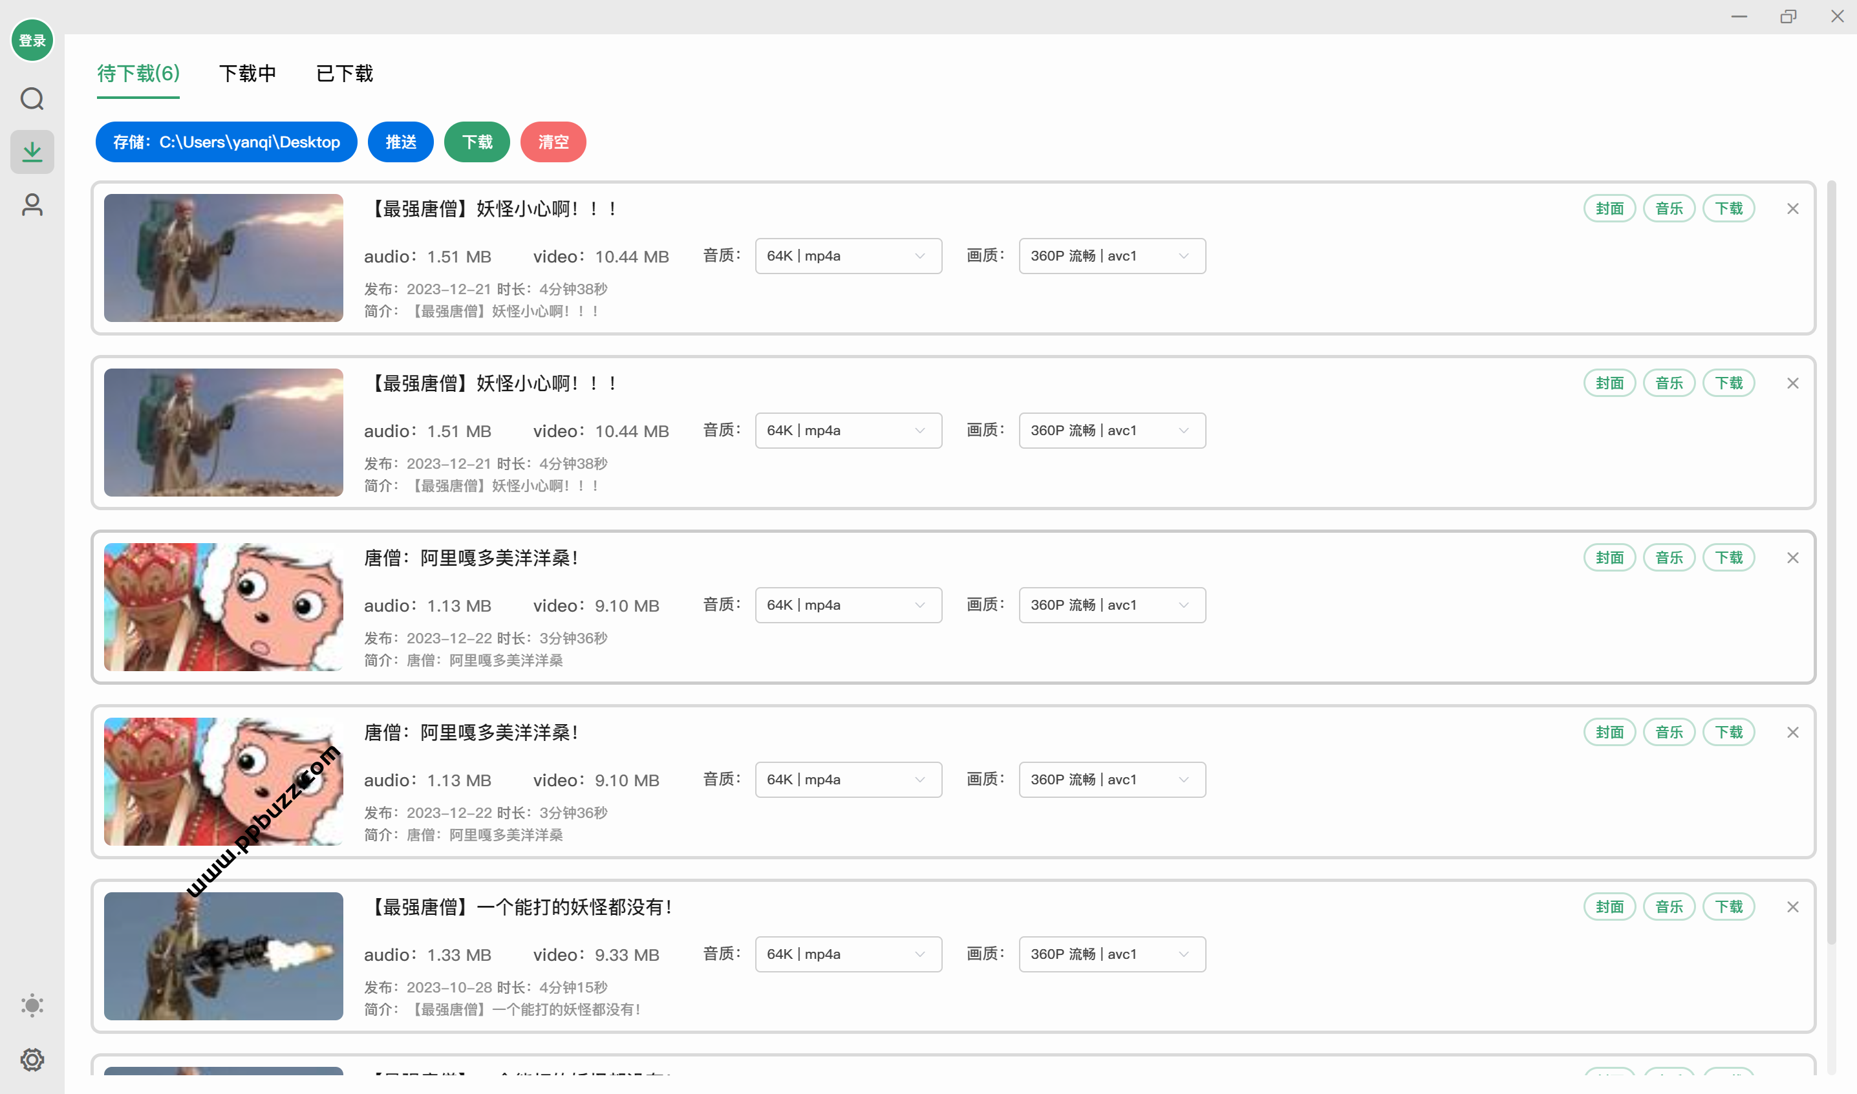Viewport: 1857px width, 1094px height.
Task: Open the search icon in sidebar
Action: point(32,99)
